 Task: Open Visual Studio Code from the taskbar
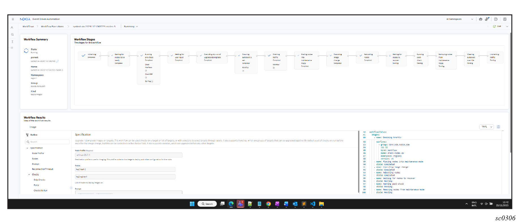tap(313, 204)
